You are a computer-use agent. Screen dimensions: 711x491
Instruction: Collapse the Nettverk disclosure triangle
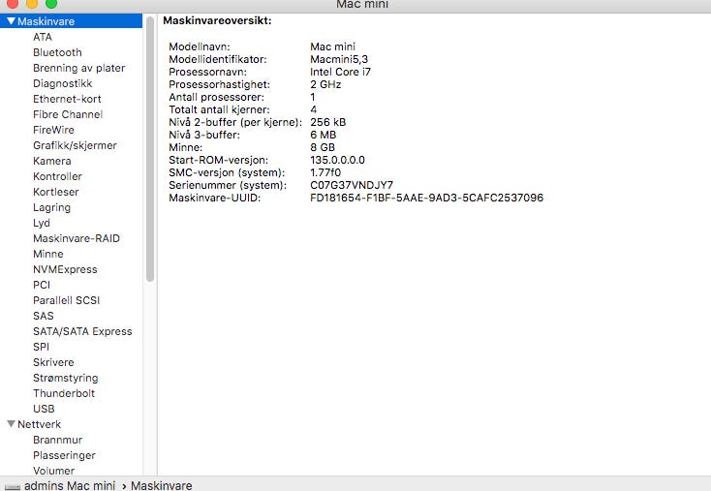click(x=11, y=424)
